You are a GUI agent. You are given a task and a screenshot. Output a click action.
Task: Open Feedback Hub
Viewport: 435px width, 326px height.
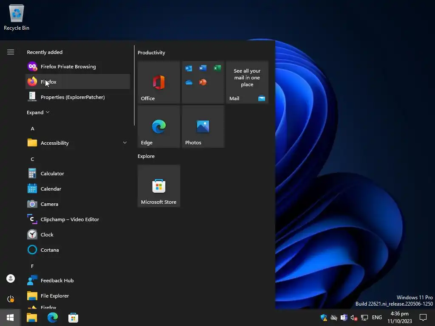[x=77, y=281]
